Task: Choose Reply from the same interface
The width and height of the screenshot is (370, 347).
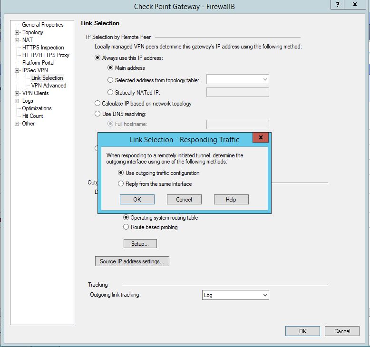Action: tap(121, 183)
